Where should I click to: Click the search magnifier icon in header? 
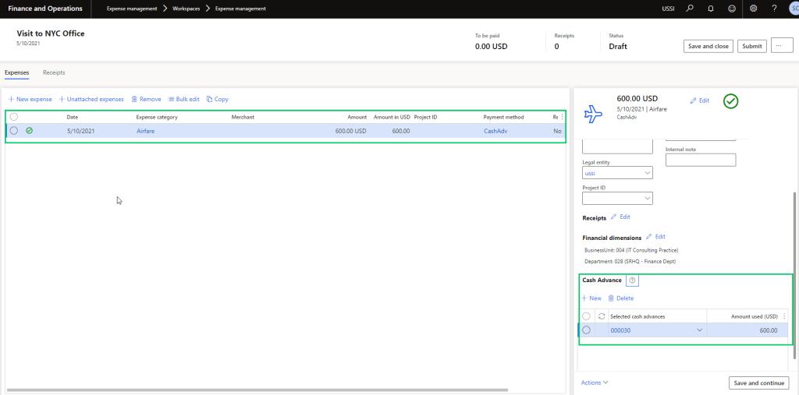pyautogui.click(x=689, y=9)
